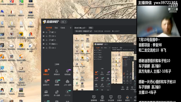Switch to second scene tab next to 我的场景
Viewport: 181px width, 102px height.
56,28
